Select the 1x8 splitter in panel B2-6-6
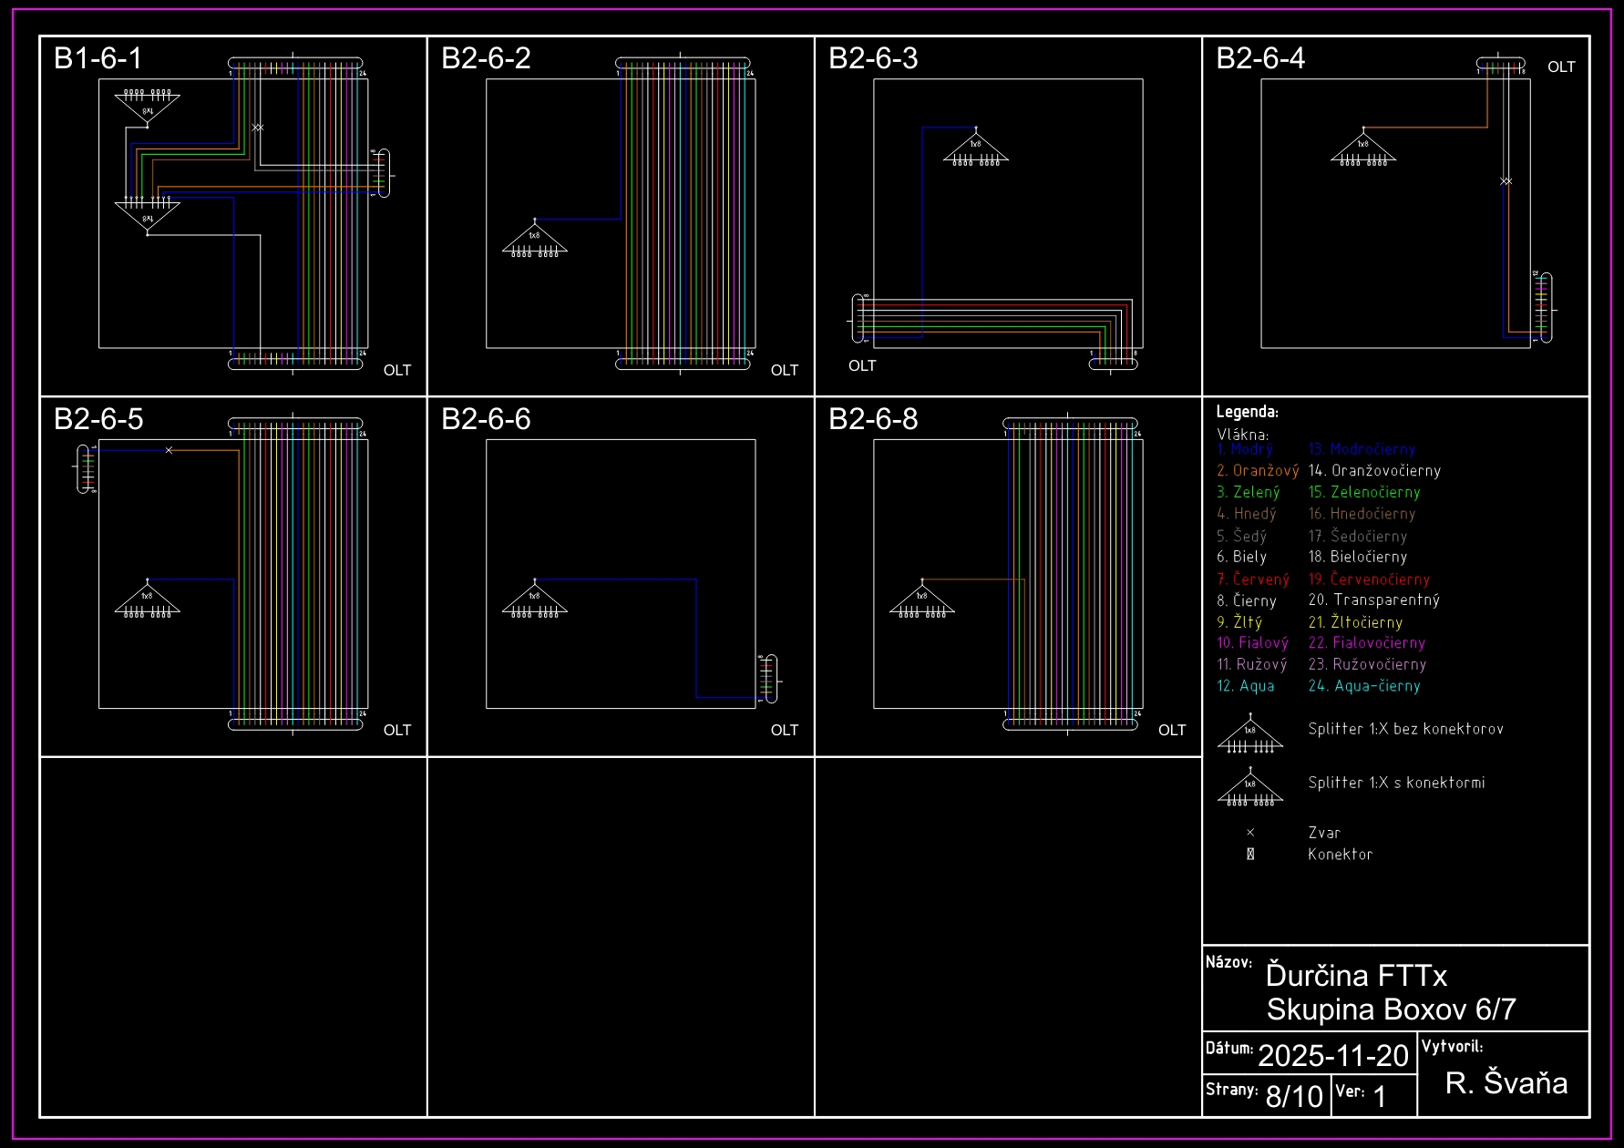 [535, 600]
